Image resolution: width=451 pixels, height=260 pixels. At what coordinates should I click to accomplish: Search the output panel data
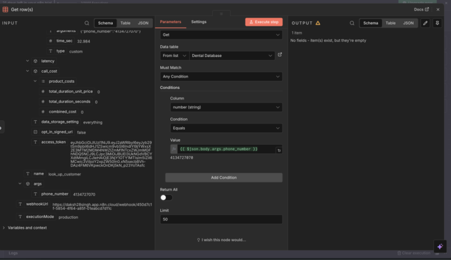tap(352, 23)
